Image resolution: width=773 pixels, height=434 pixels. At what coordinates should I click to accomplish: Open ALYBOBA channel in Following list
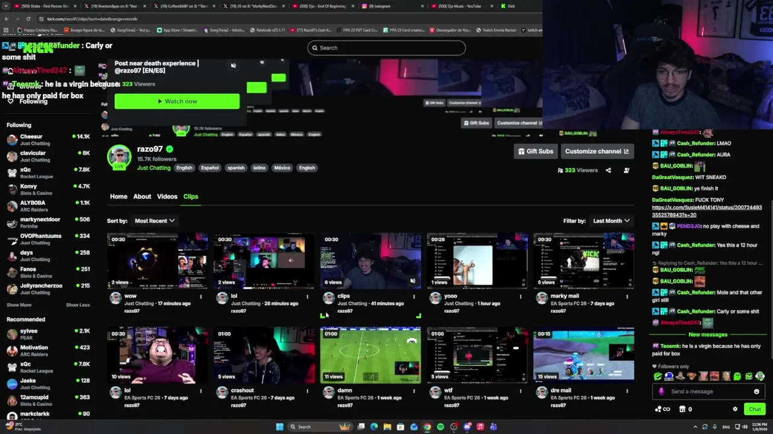click(48, 206)
